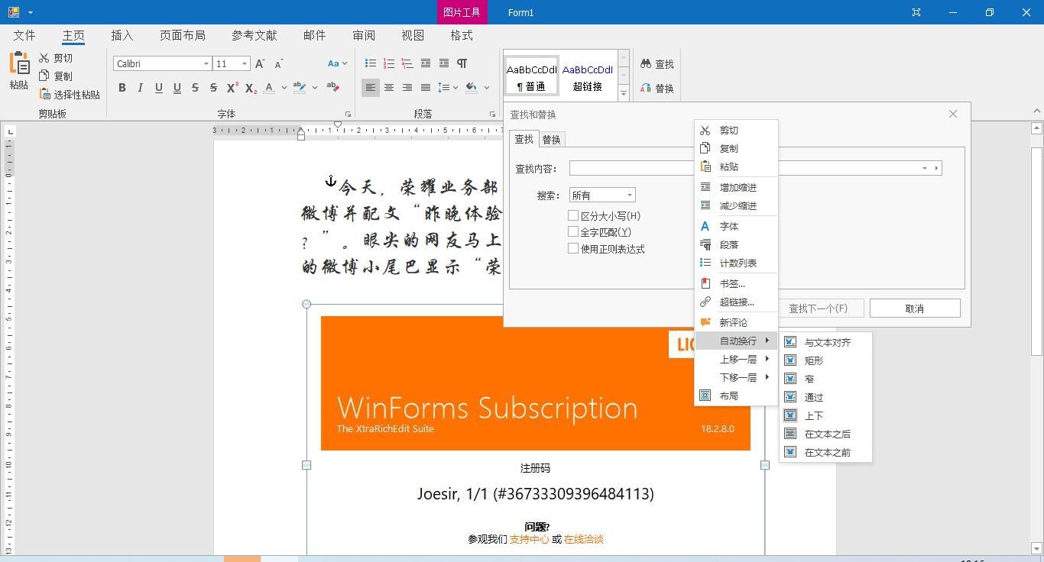Open the font group dialog launcher
Image resolution: width=1044 pixels, height=562 pixels.
pyautogui.click(x=348, y=115)
